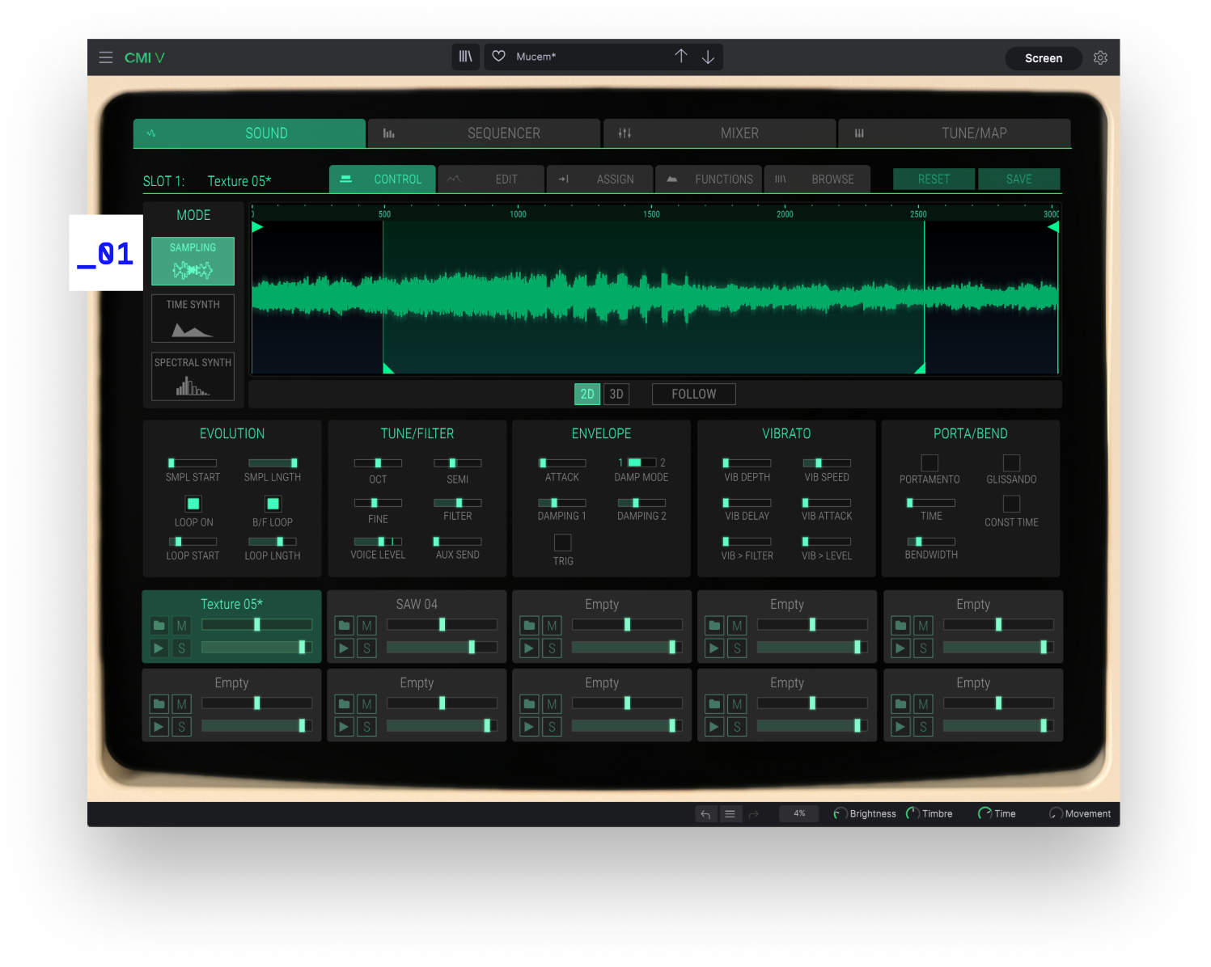Viewport: 1211px width, 967px height.
Task: Enable the Glissando checkbox
Action: point(1011,462)
